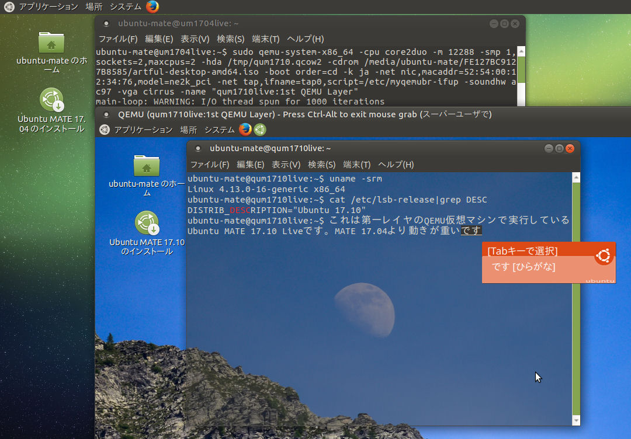Open the host システム menu in top panel
Screen dimensions: 631x439
(125, 7)
